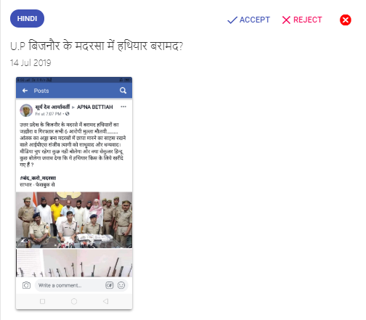The height and width of the screenshot is (320, 366).
Task: Click the REJECT button
Action: [x=302, y=20]
